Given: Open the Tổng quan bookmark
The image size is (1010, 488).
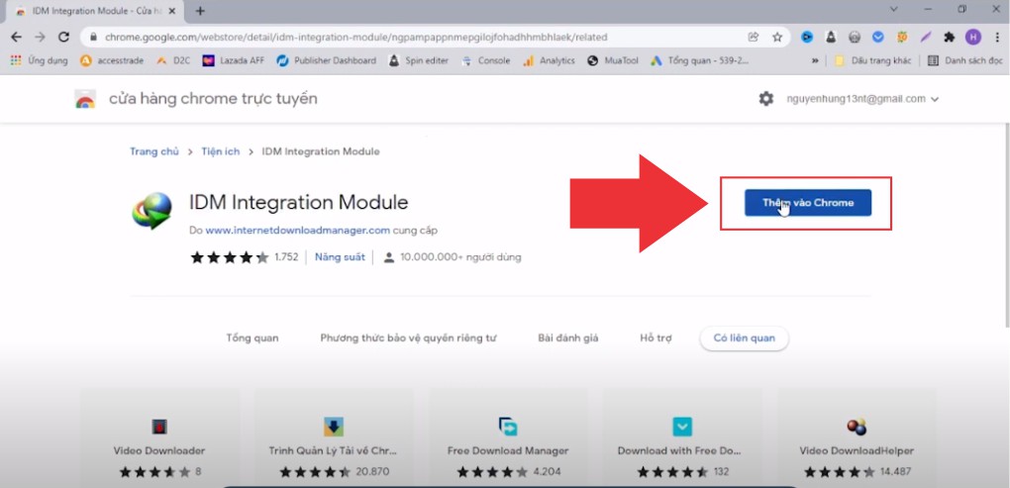Looking at the screenshot, I should point(699,60).
